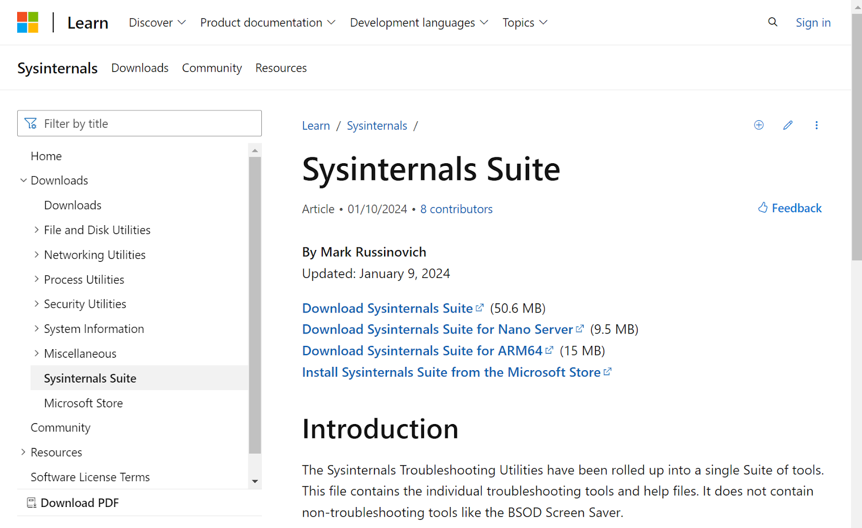Screen dimensions: 862x528
Task: Click the sidebar scroll up arrow
Action: click(255, 151)
